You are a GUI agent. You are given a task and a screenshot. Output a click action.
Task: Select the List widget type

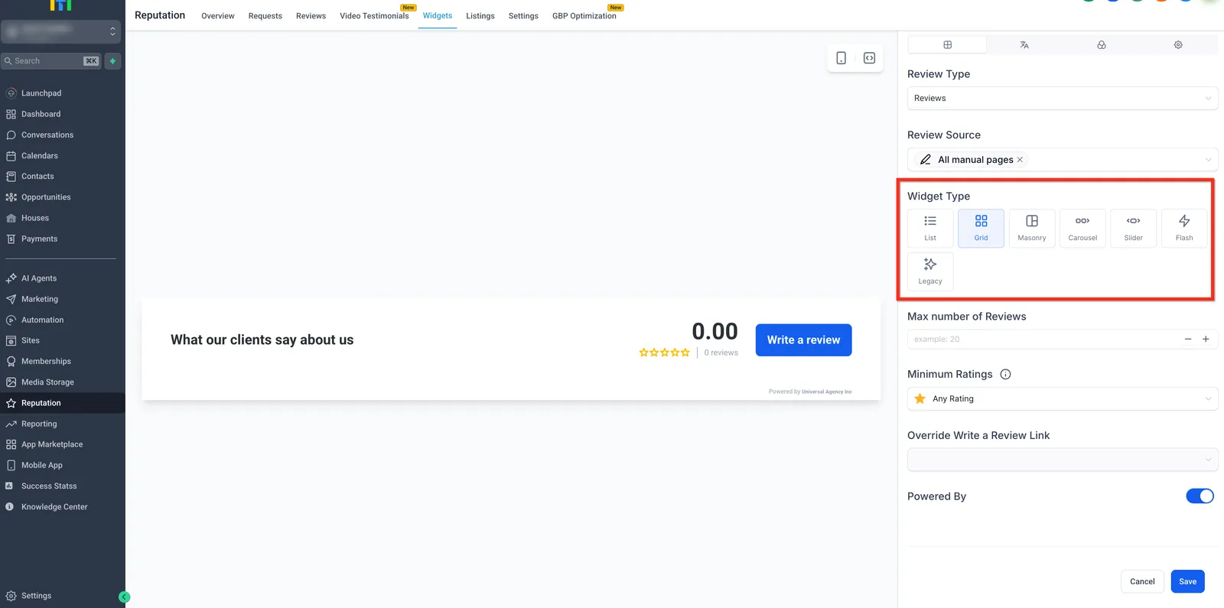point(930,228)
